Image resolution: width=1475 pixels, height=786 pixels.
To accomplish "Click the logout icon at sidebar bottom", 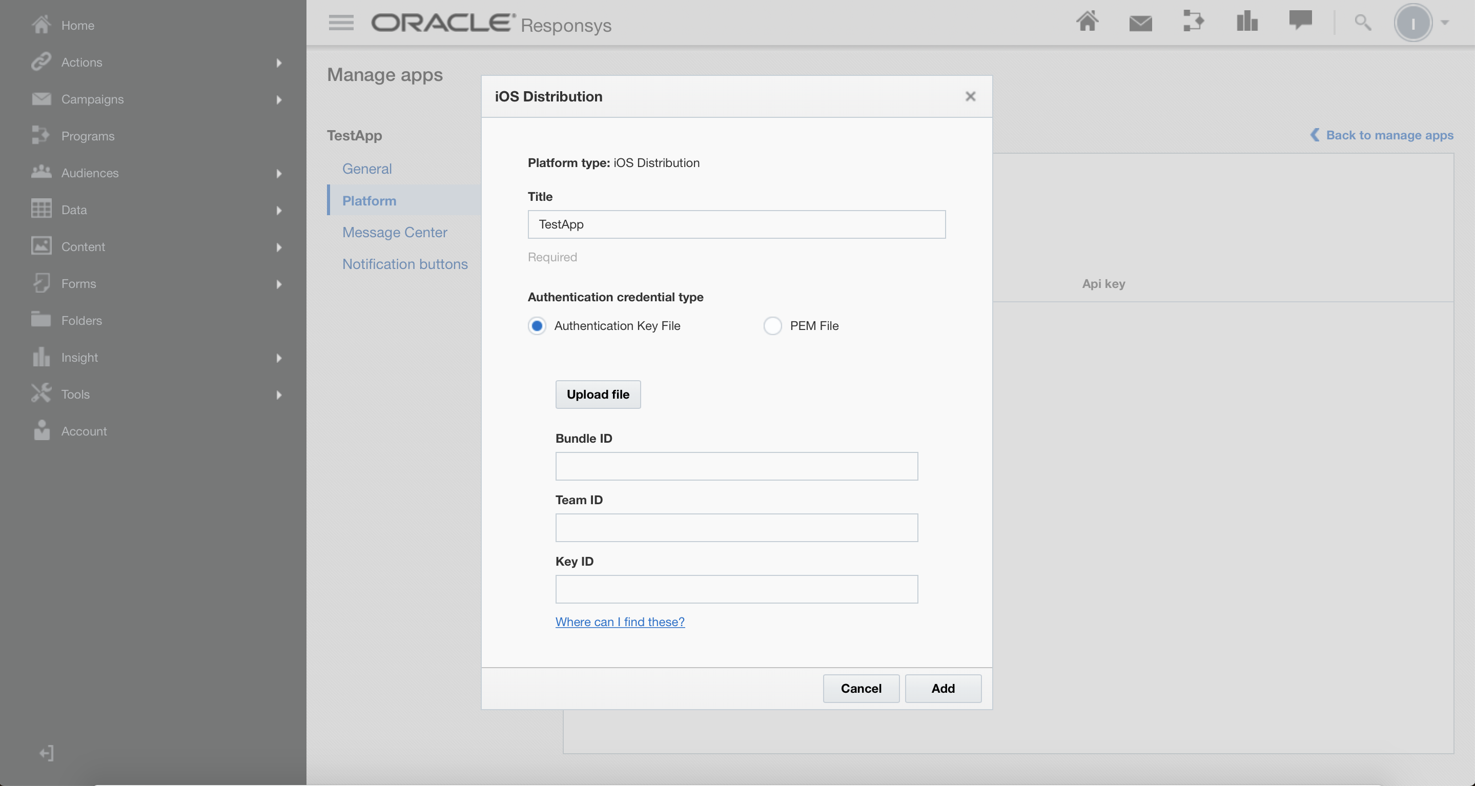I will point(46,753).
